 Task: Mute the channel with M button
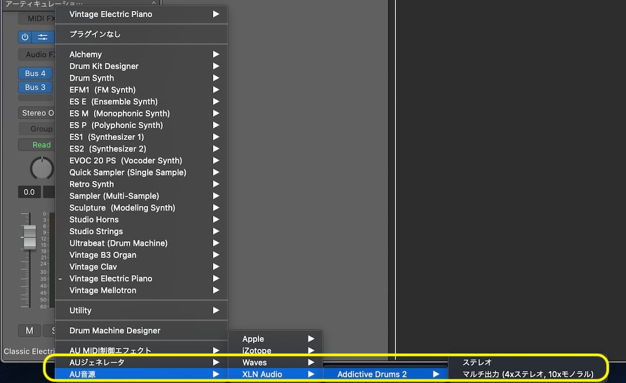pos(29,330)
